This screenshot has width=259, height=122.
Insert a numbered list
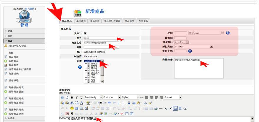[x=119, y=103]
